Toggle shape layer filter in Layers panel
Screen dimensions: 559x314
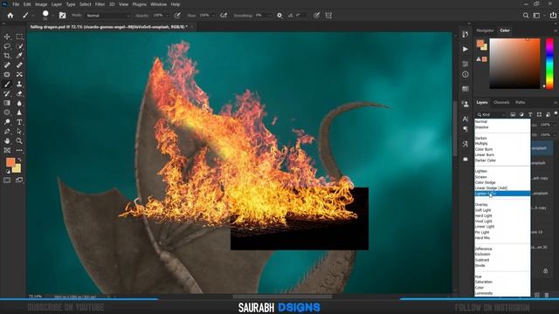[x=539, y=114]
